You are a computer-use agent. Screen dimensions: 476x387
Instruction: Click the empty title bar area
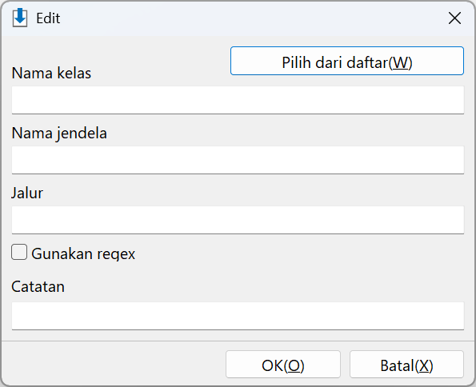coord(252,18)
